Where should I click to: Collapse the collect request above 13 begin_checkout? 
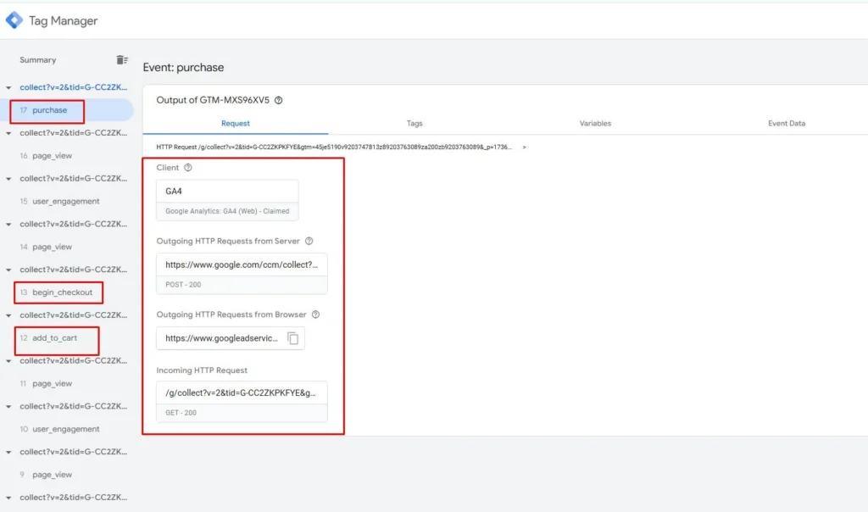8,270
